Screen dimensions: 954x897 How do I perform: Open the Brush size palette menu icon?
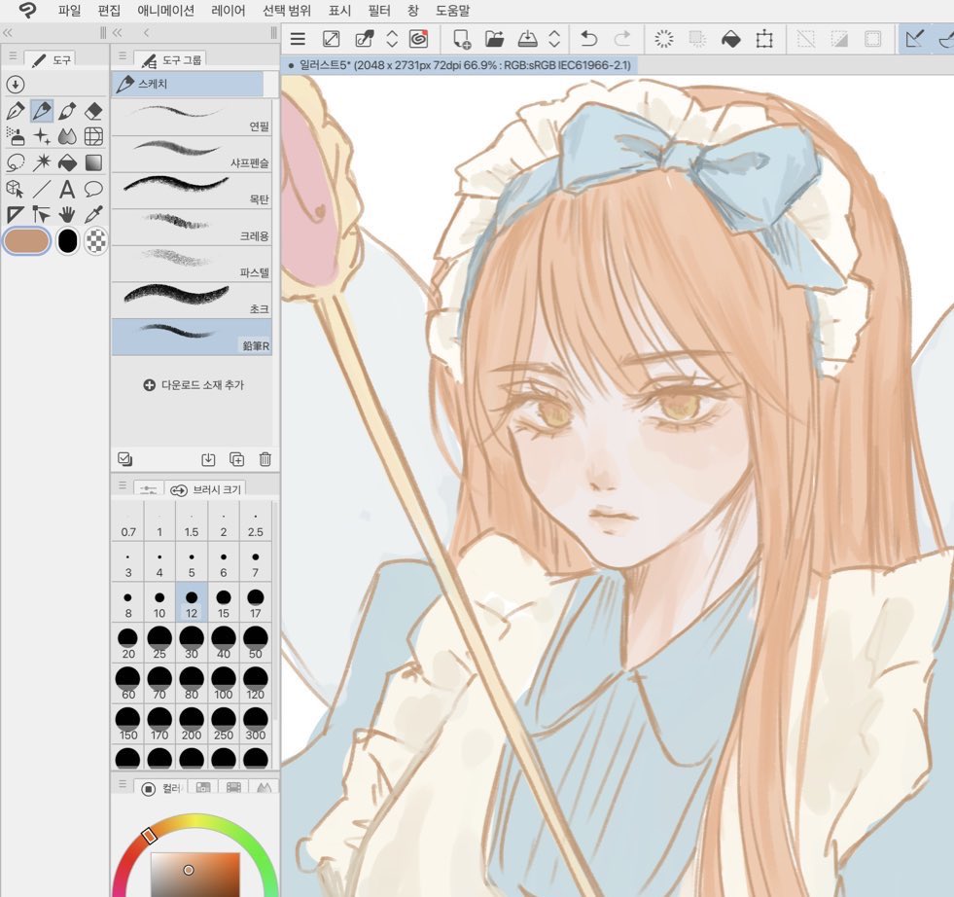point(123,485)
